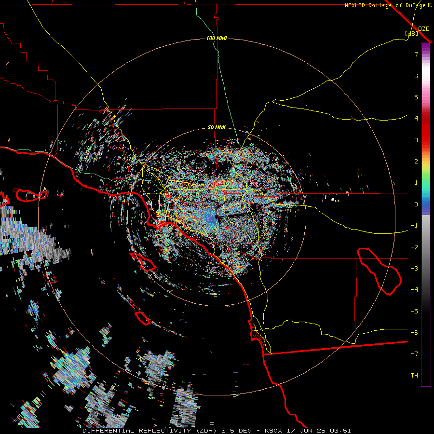Click the '4' value on the color scale

416,119
